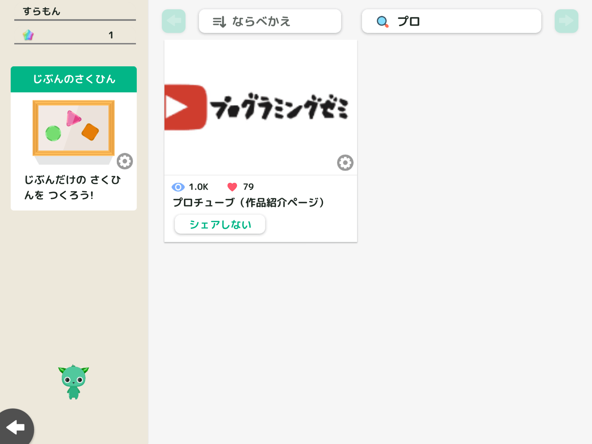This screenshot has height=444, width=592.
Task: Click the じぶんだけの さくひんを つくろう! text
Action: (x=72, y=187)
